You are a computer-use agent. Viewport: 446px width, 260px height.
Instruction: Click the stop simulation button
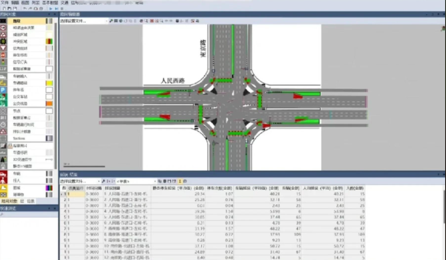click(62, 8)
